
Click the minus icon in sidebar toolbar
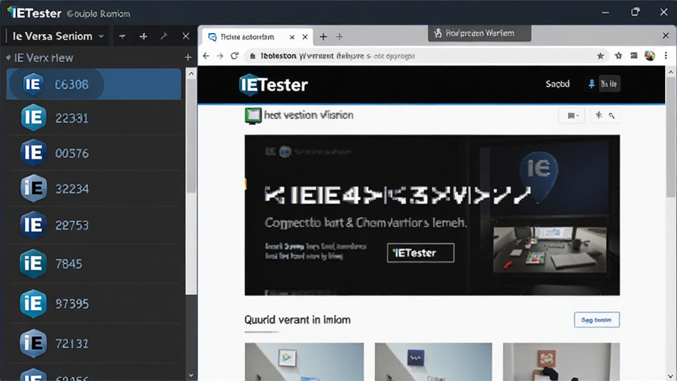coord(122,37)
